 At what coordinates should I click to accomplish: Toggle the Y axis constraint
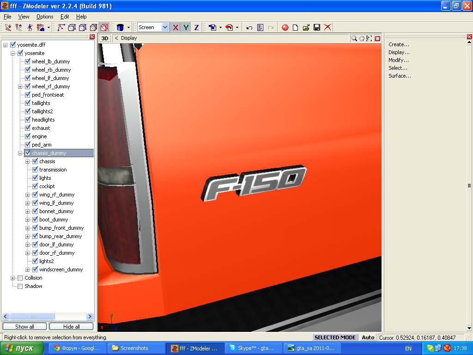pos(186,27)
